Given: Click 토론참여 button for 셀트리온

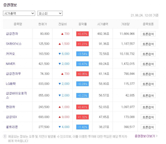Looking at the screenshot, I should click(x=148, y=127).
